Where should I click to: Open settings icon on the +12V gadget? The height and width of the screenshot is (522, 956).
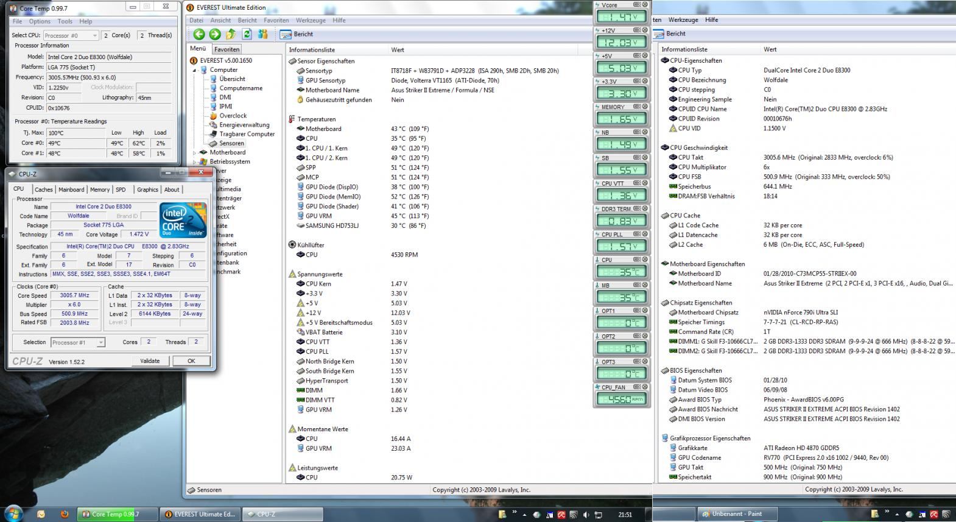coord(636,30)
